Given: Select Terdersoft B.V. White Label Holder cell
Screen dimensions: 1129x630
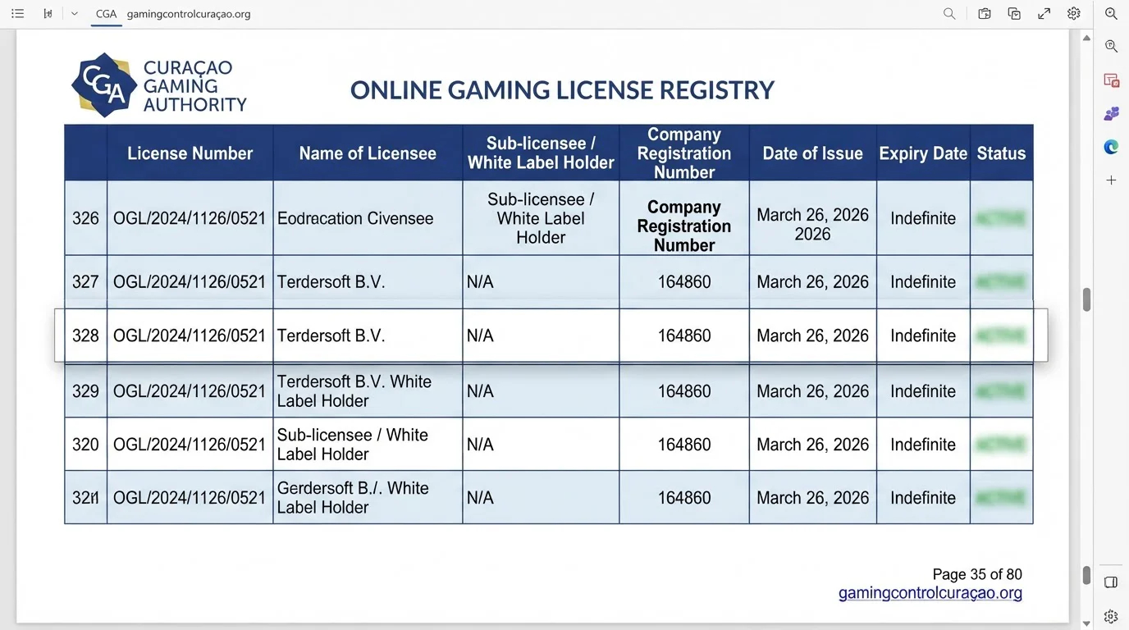Looking at the screenshot, I should 368,391.
